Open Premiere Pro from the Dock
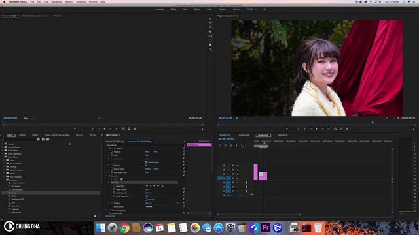Viewport: 419px width, 235px height. (x=266, y=228)
